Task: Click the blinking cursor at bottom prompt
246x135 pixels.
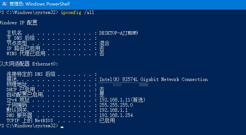Action: click(62, 127)
